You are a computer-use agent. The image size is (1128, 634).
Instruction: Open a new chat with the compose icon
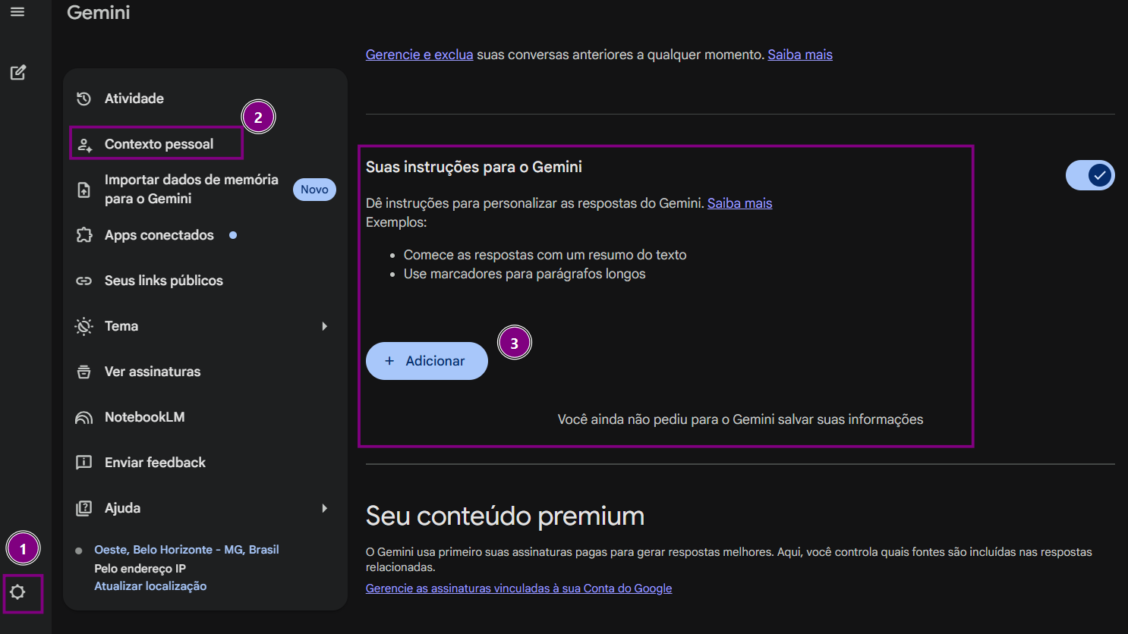click(18, 72)
